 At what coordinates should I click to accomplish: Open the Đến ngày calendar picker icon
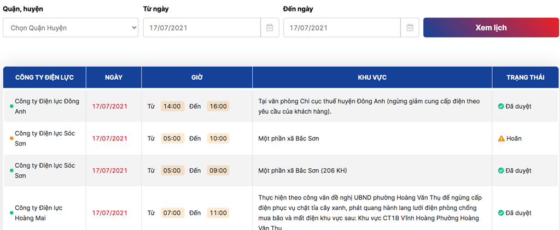[410, 27]
